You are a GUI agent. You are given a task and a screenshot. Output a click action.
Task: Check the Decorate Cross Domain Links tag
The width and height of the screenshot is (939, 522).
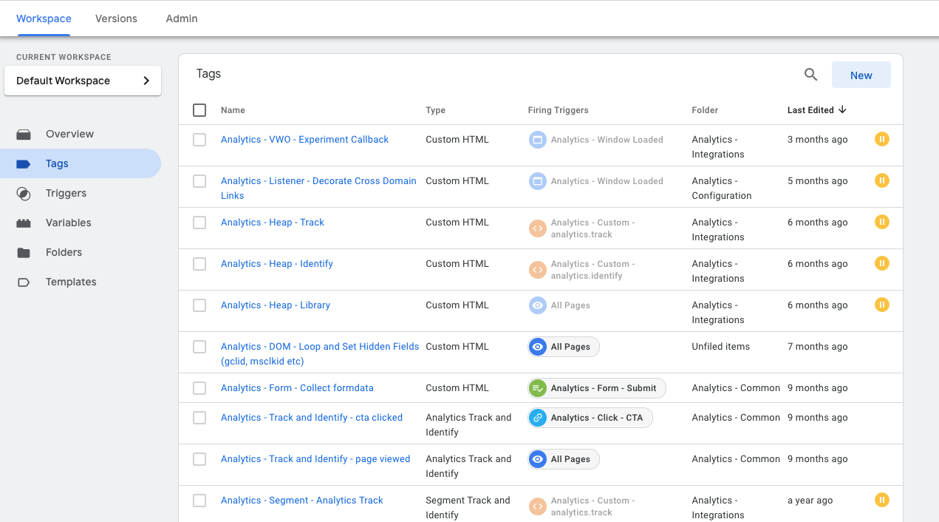pyautogui.click(x=199, y=181)
